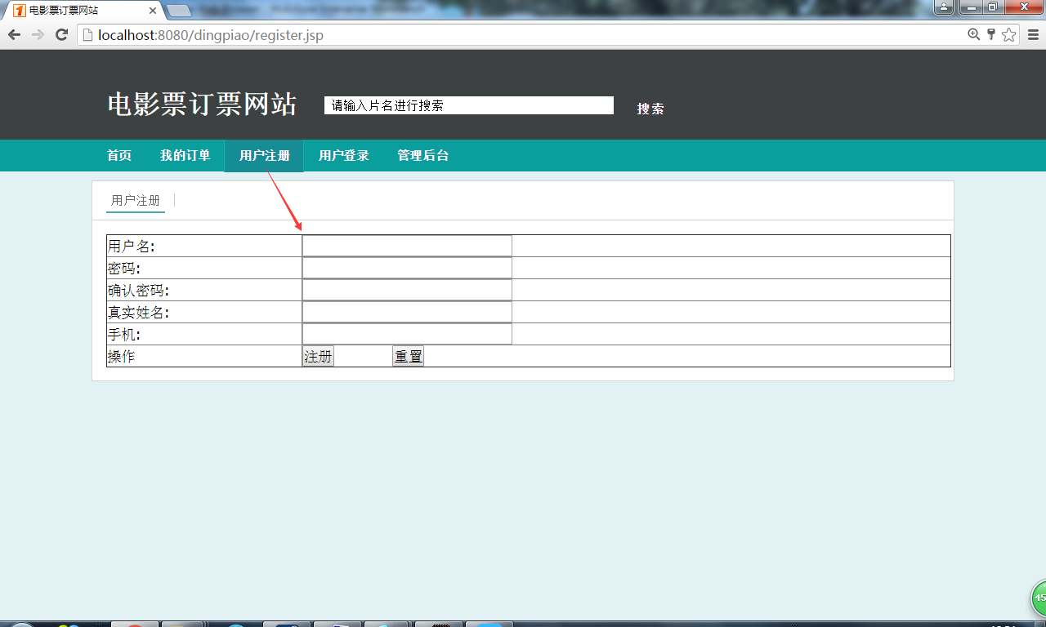The width and height of the screenshot is (1046, 627).
Task: Click the 搜索 search button
Action: click(650, 109)
